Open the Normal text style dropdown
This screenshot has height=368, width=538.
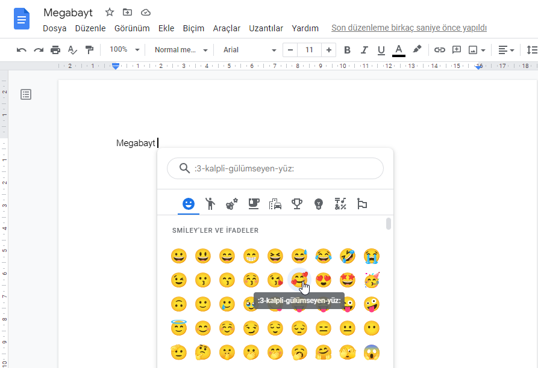click(x=181, y=50)
